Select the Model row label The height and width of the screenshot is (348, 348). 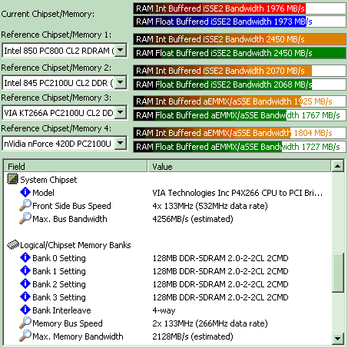43,193
